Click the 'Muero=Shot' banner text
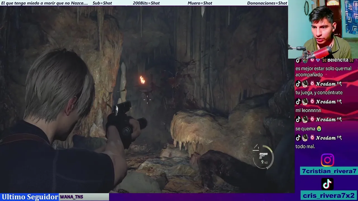 pyautogui.click(x=200, y=3)
